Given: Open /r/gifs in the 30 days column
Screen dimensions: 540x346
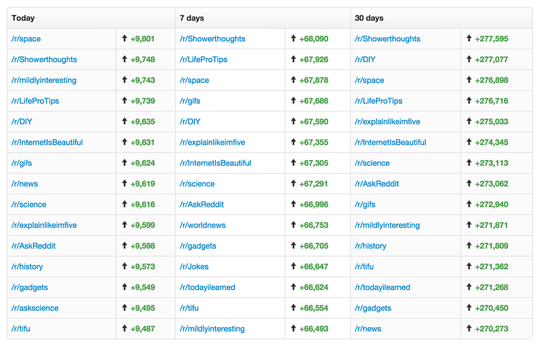Looking at the screenshot, I should [365, 204].
